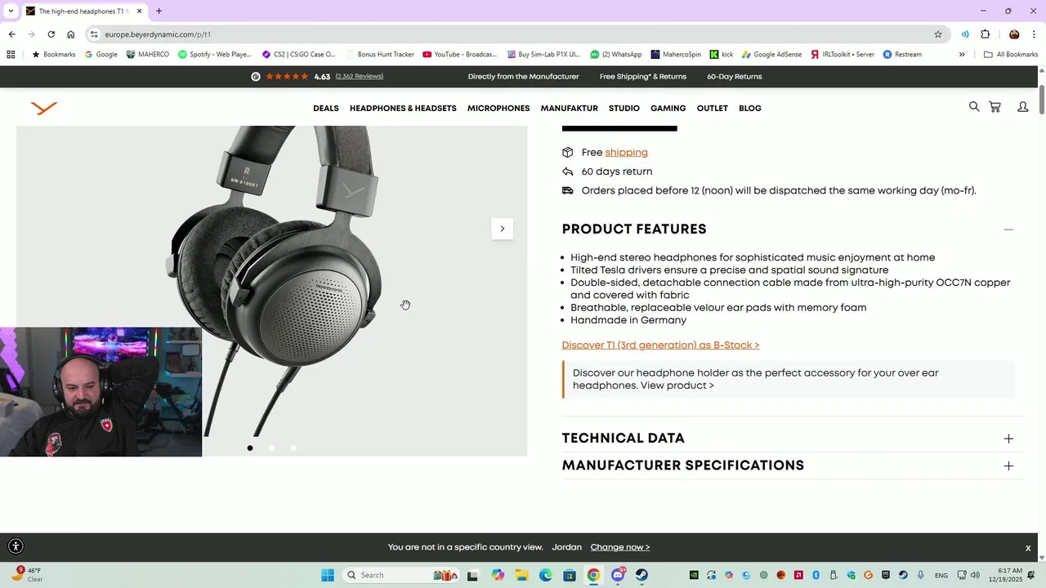Open the Deals menu
Screen dimensions: 1046x588
click(x=325, y=108)
